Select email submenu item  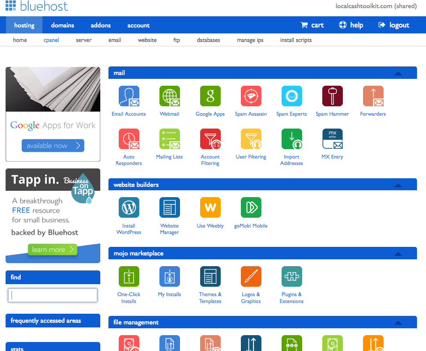point(115,40)
